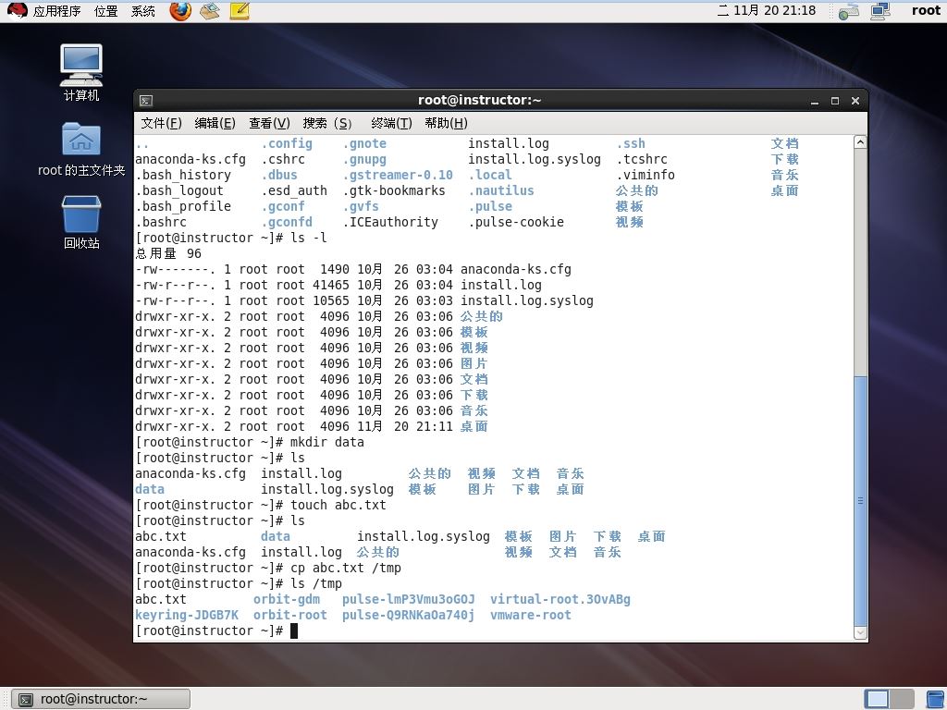947x710 pixels.
Task: Click virtual-root.3OvABg in the /tmp listing
Action: (x=560, y=599)
